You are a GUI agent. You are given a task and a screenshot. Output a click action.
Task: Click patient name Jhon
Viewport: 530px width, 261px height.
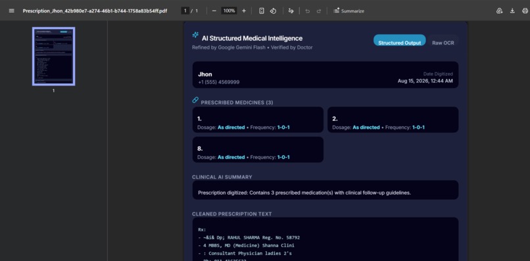click(205, 74)
